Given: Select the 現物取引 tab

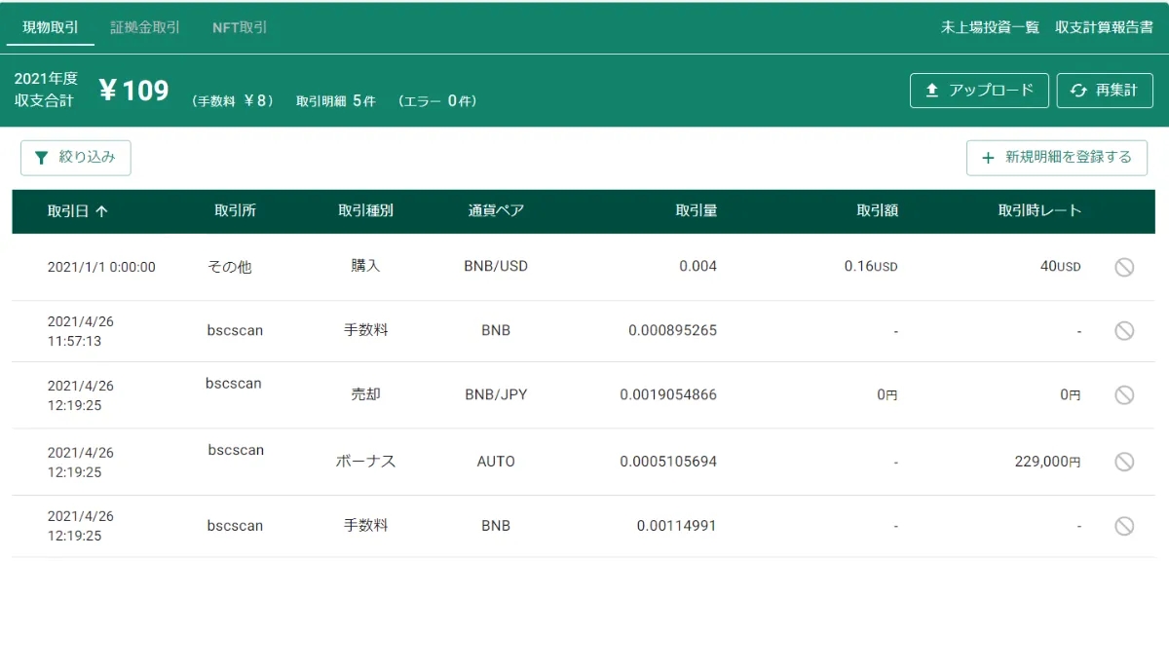Looking at the screenshot, I should 51,27.
